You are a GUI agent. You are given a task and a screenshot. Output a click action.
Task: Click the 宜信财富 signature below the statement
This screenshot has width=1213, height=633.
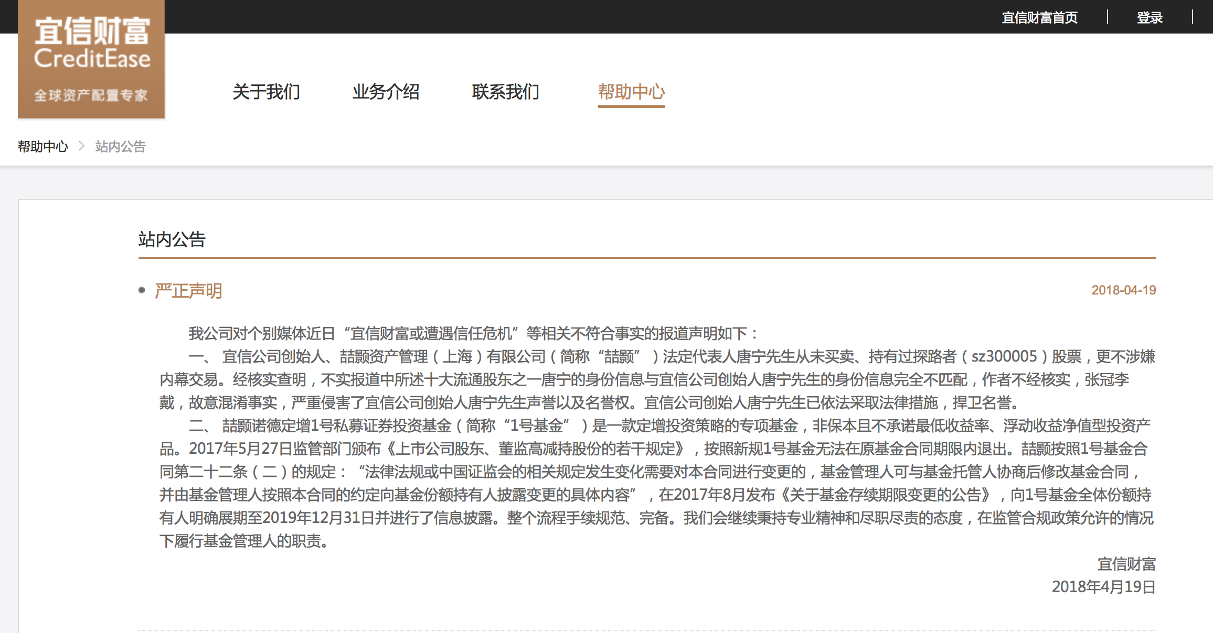pyautogui.click(x=1126, y=564)
